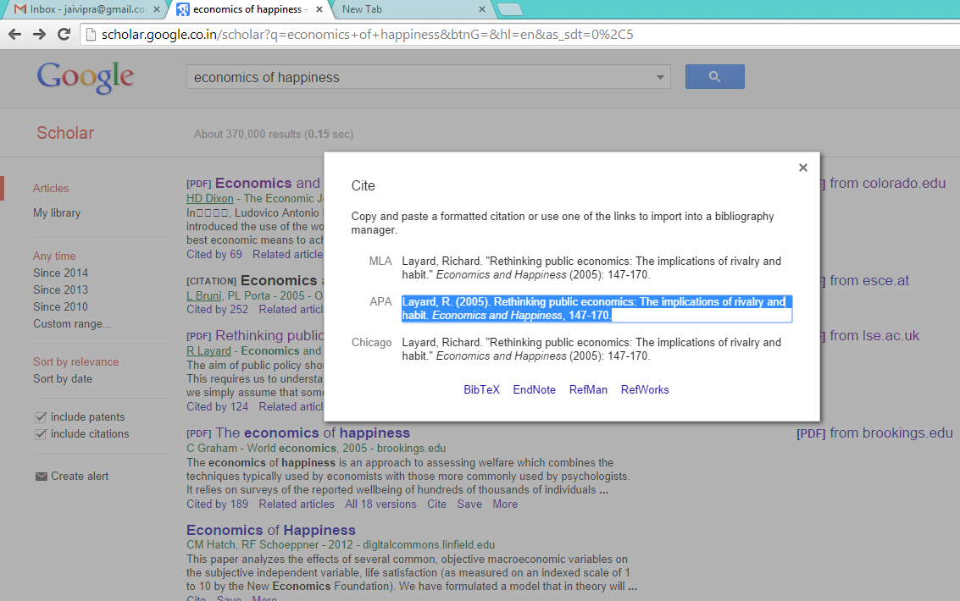Click the RefWorks import link
Viewport: 960px width, 601px height.
click(x=645, y=389)
